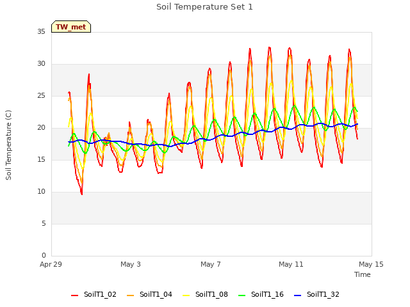Click the green SoilT1_16 legend swatch
The image size is (410, 307).
click(x=242, y=295)
